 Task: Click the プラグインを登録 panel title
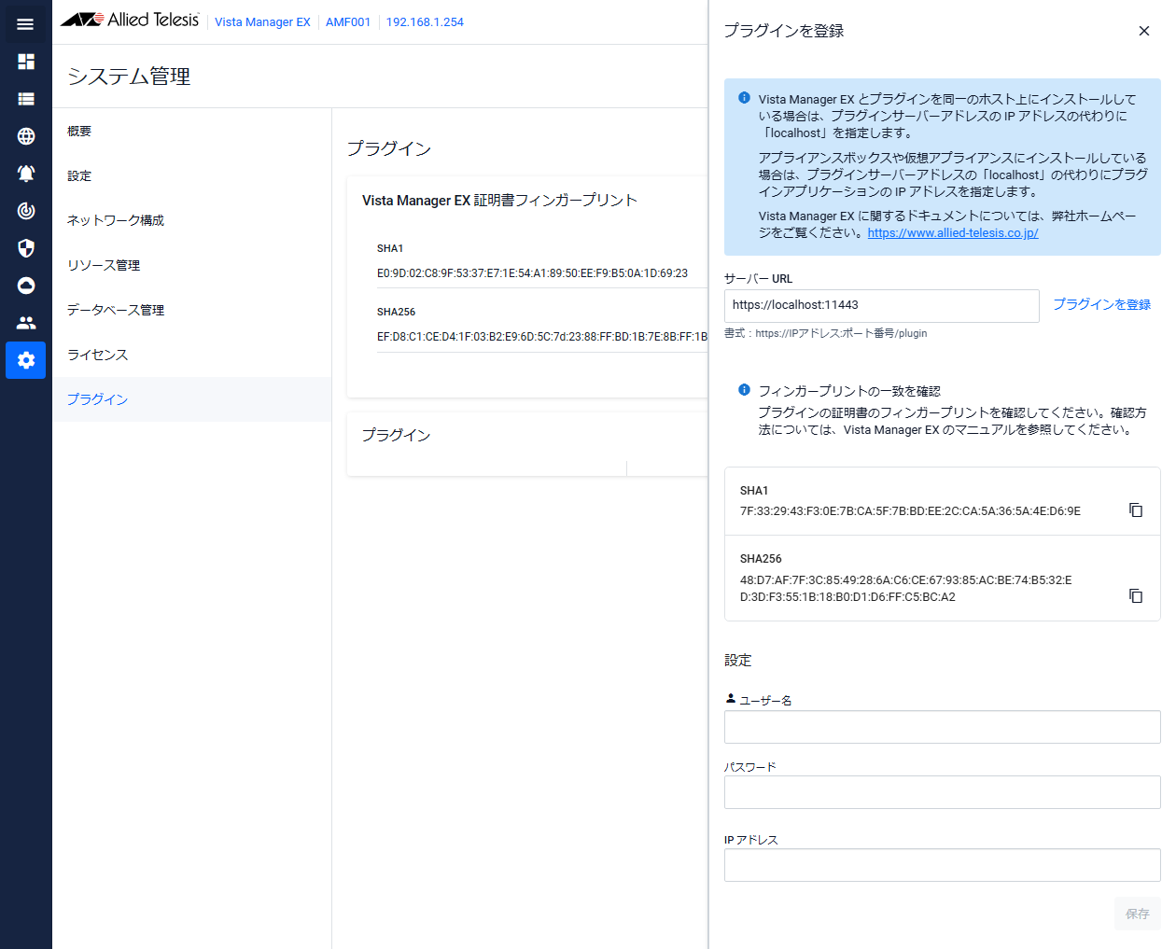[784, 31]
